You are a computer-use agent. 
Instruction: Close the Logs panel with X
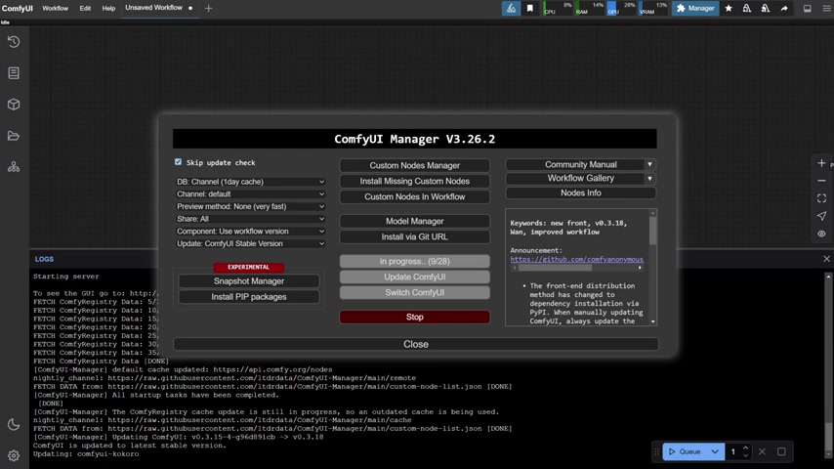coord(826,259)
